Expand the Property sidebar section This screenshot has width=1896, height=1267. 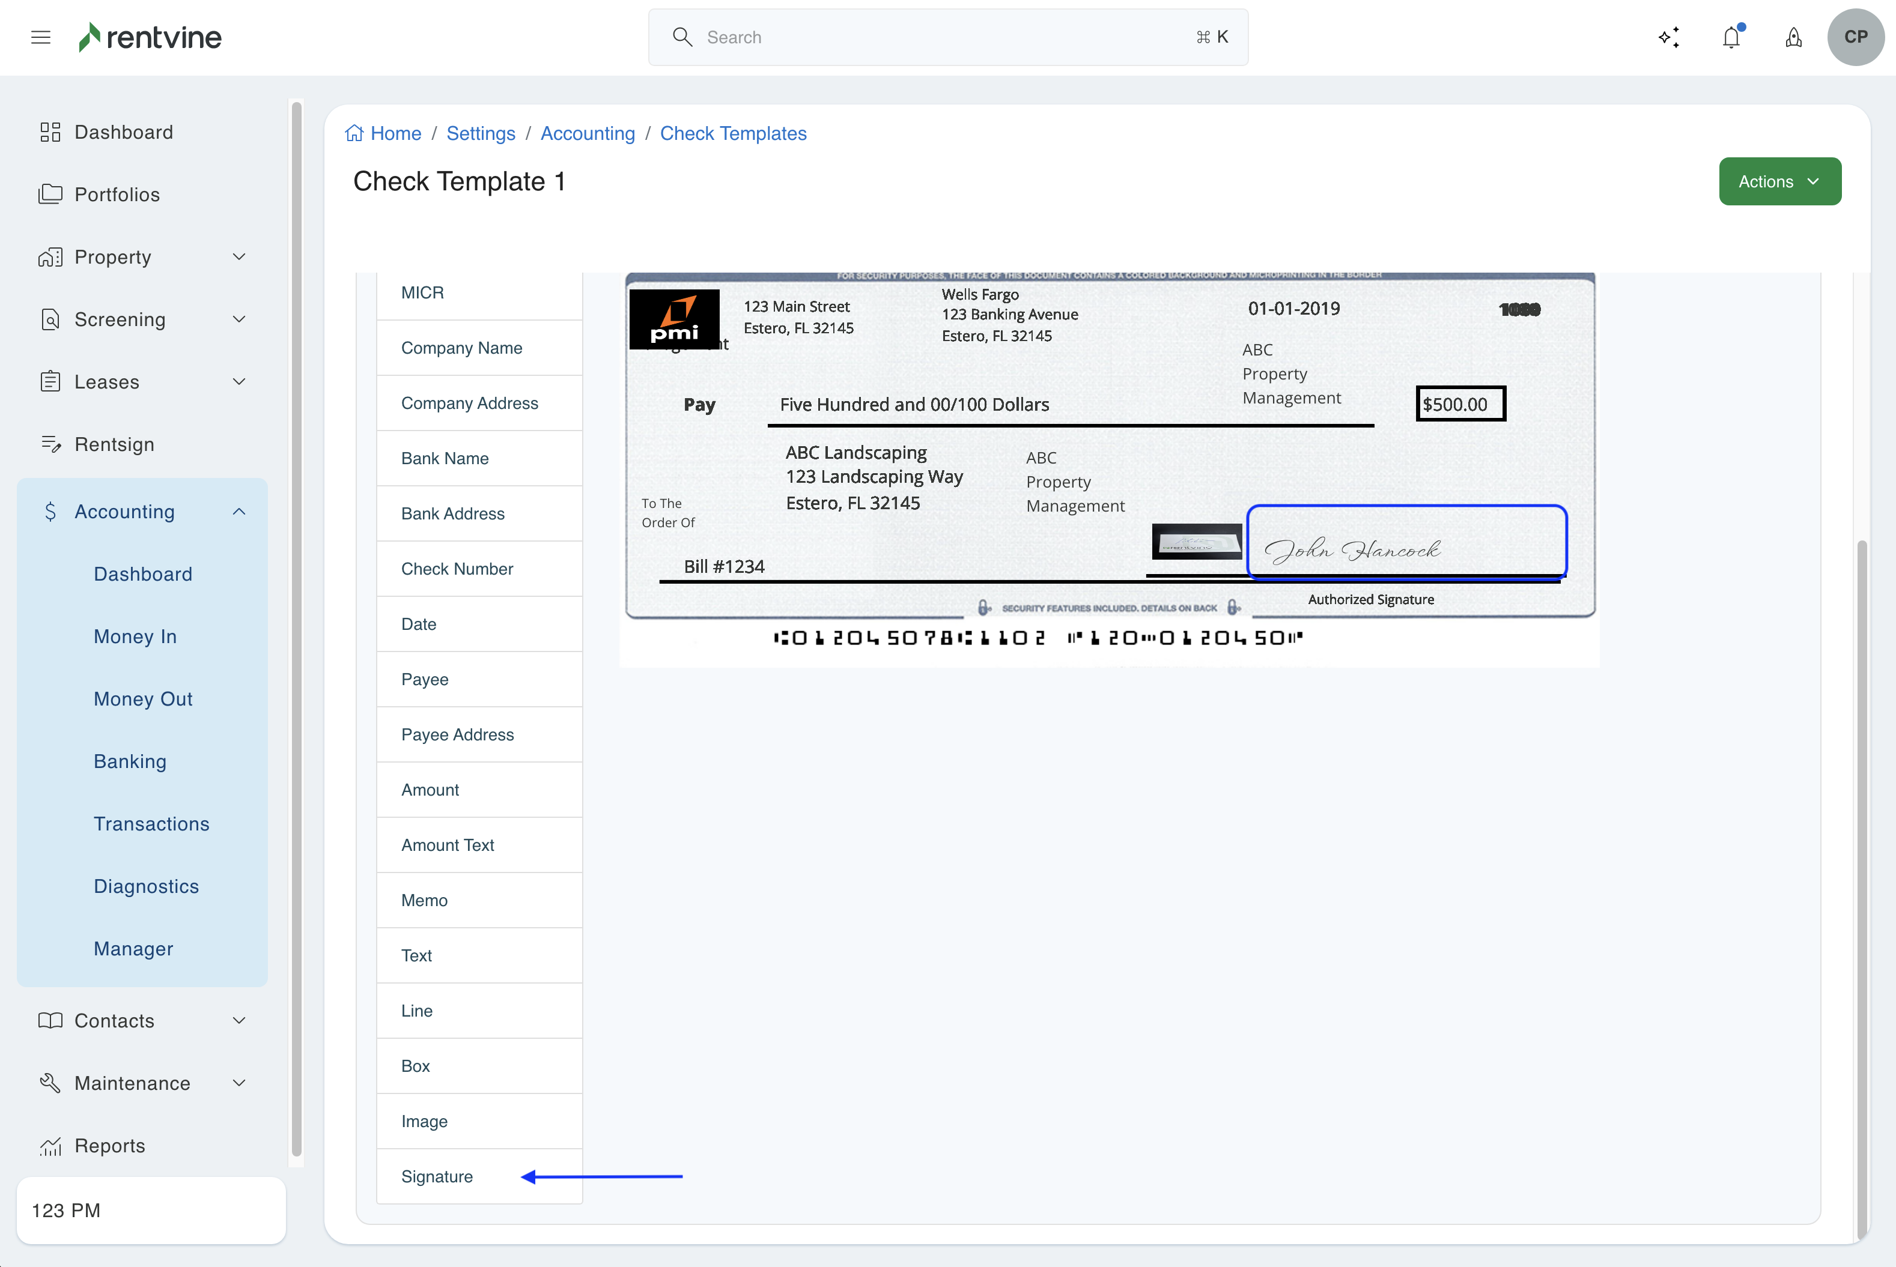coord(239,257)
